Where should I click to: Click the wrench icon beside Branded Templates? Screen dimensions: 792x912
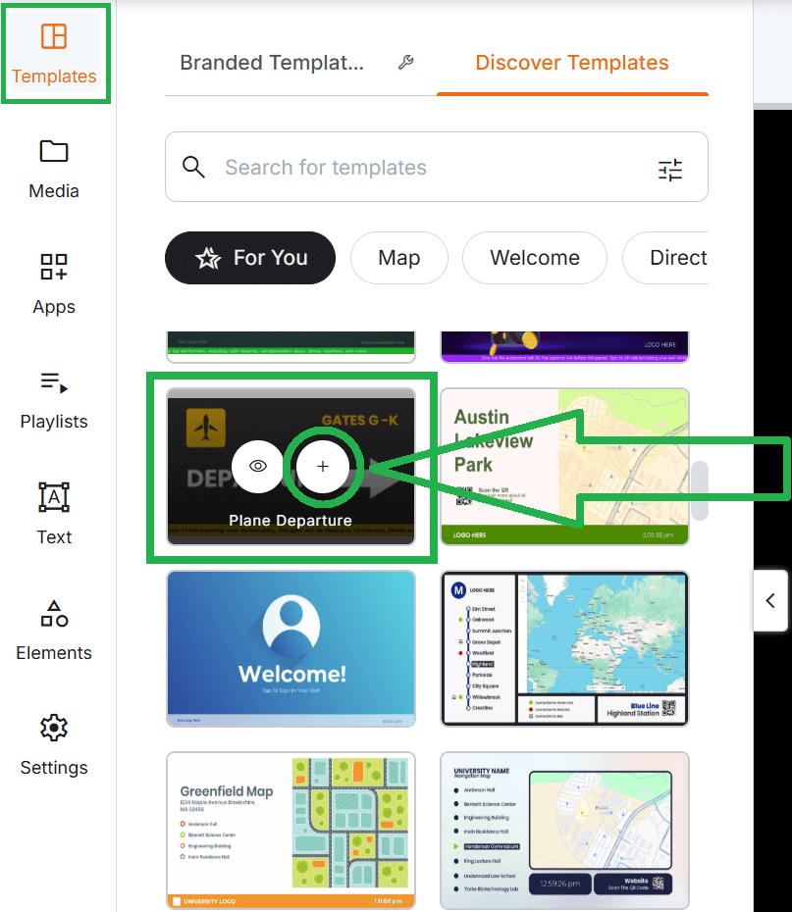(406, 62)
